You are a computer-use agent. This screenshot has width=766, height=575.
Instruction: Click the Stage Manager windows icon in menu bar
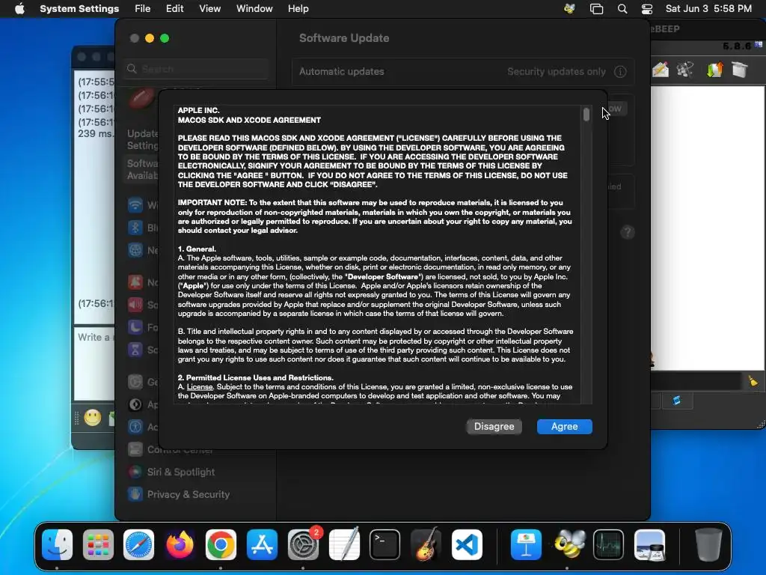tap(596, 9)
